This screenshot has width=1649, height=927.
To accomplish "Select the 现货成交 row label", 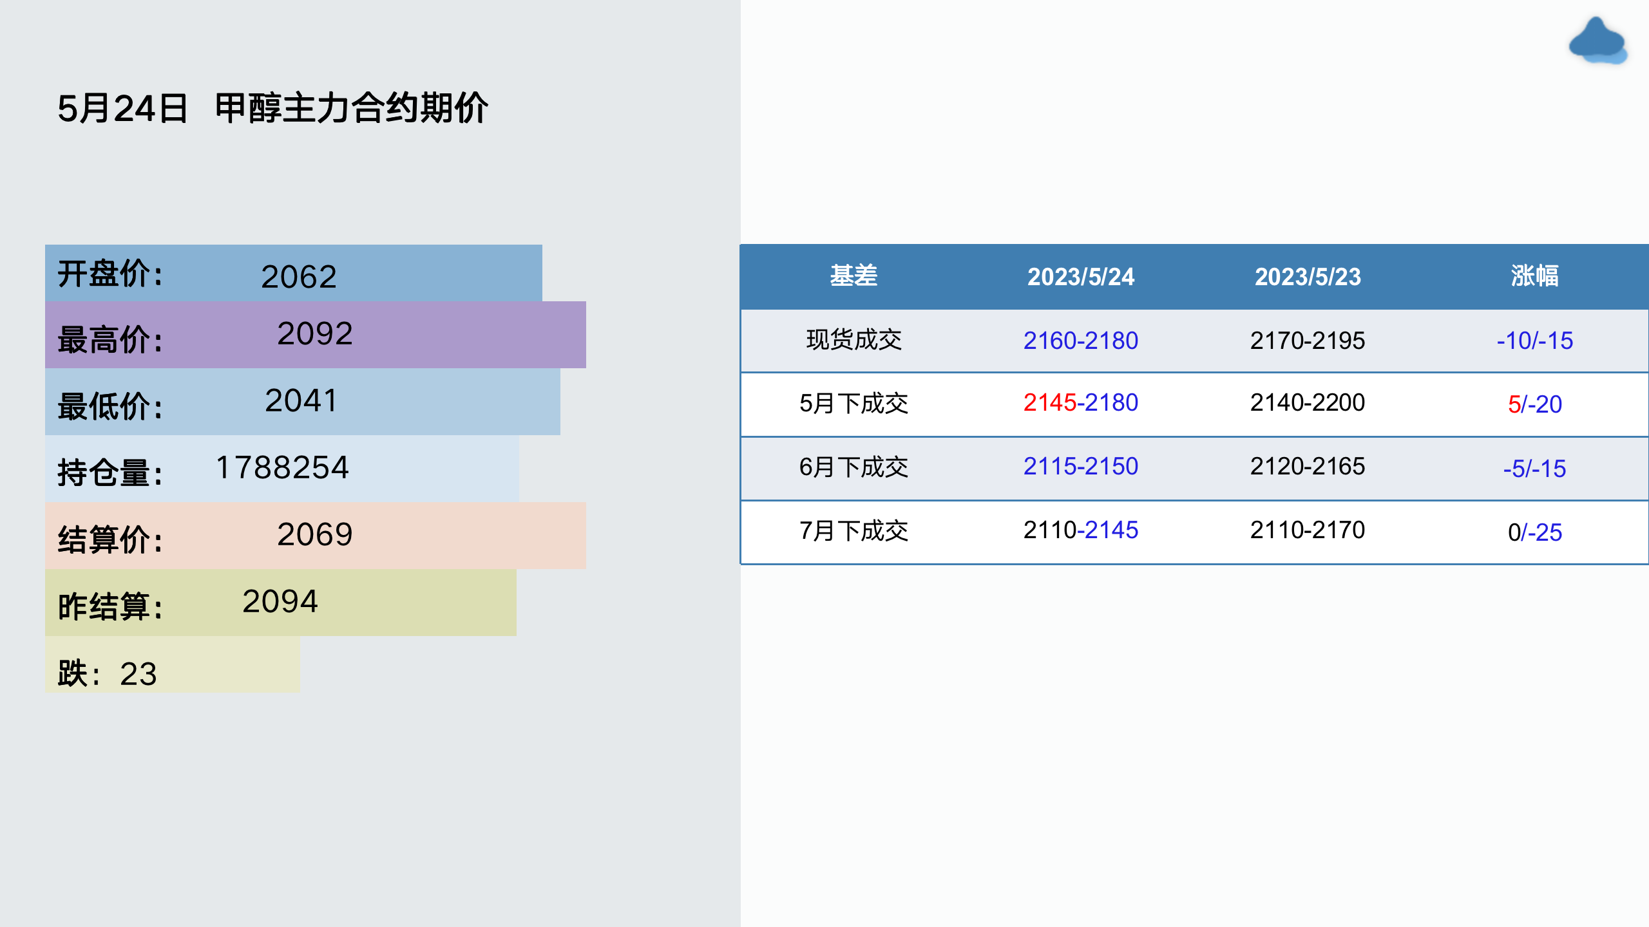I will pos(853,340).
